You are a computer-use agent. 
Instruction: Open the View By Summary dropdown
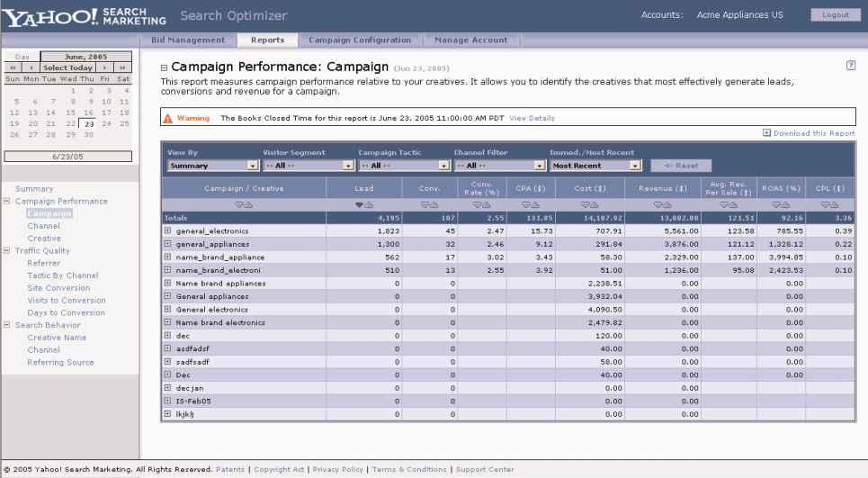pyautogui.click(x=252, y=166)
